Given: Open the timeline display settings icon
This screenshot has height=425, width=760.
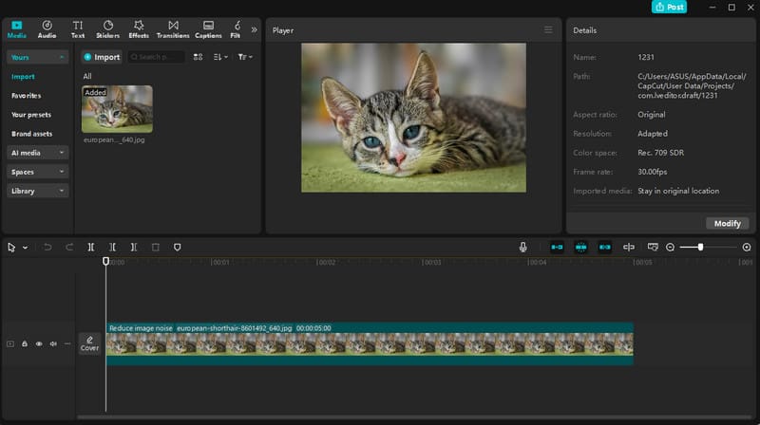Looking at the screenshot, I should tap(653, 247).
